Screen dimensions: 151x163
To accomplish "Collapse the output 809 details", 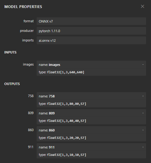I will 143,113.
